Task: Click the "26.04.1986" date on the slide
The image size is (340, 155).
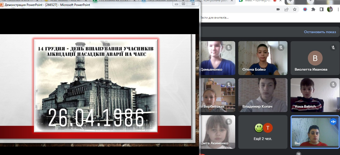Action: pos(96,117)
